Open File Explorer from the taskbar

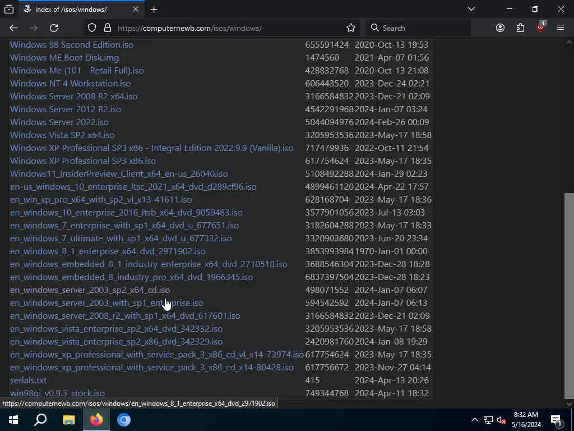pos(68,420)
